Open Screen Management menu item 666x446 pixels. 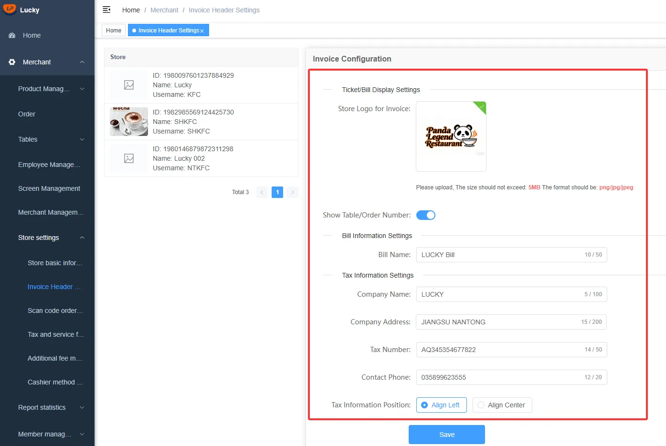point(47,188)
